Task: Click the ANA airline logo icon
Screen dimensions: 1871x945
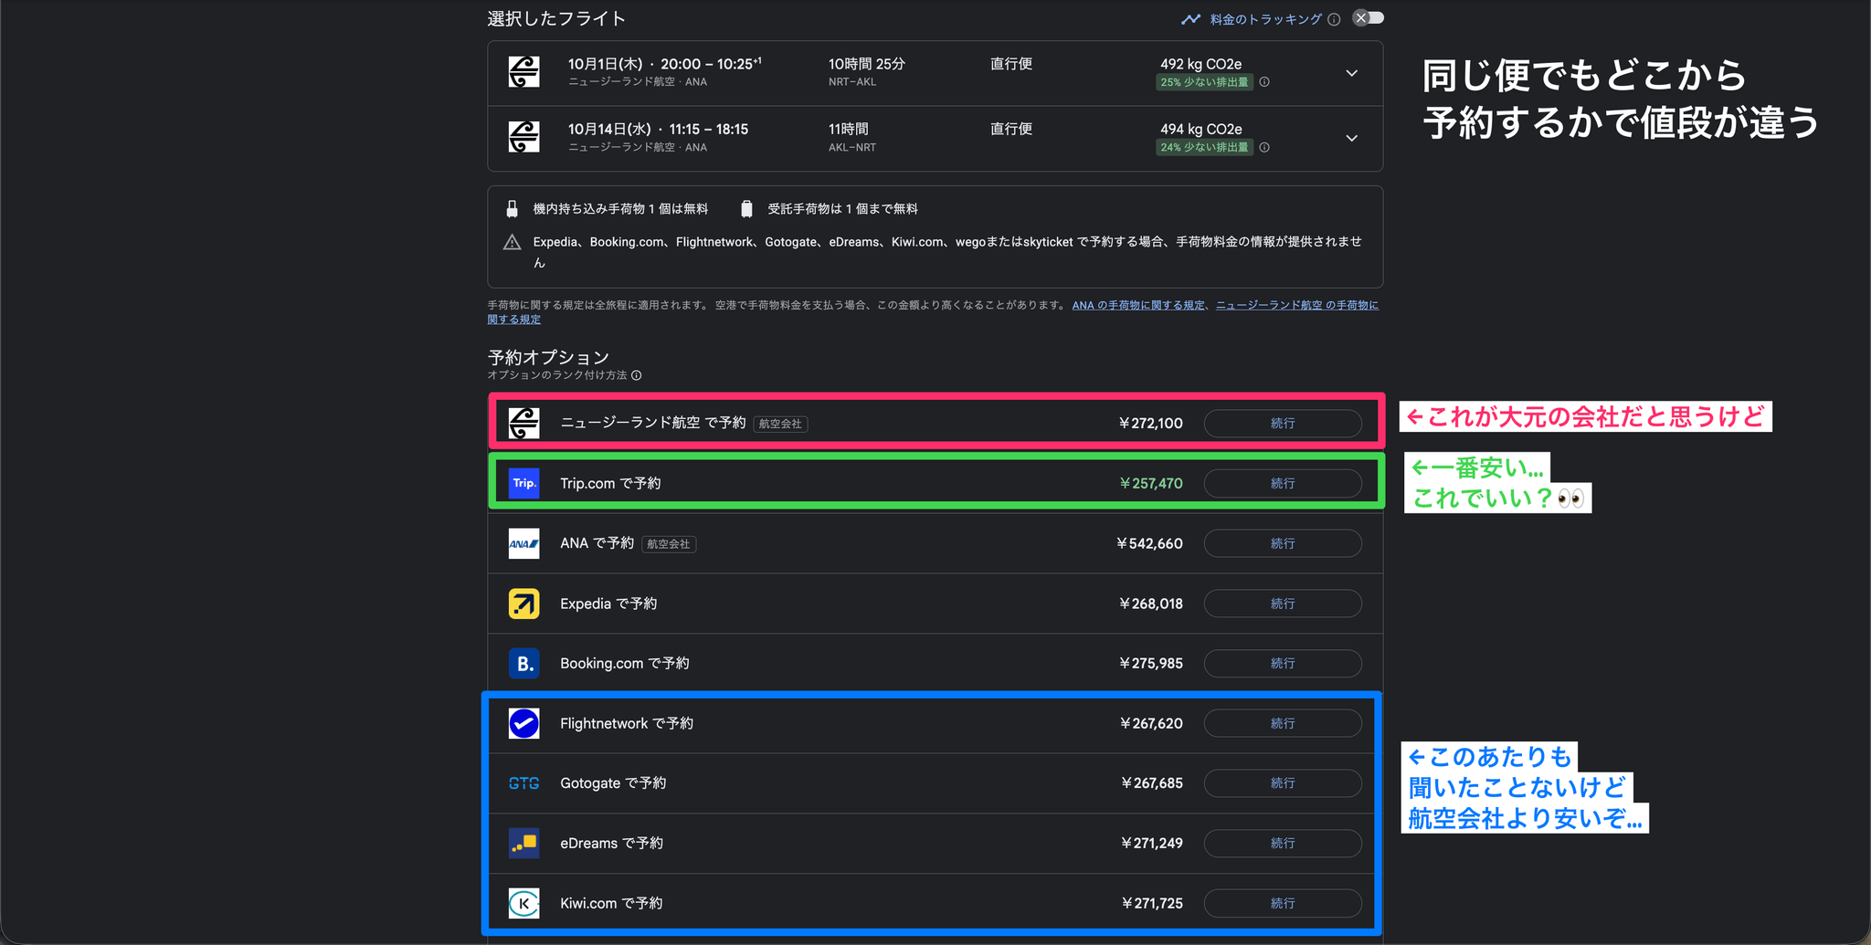Action: (x=523, y=543)
